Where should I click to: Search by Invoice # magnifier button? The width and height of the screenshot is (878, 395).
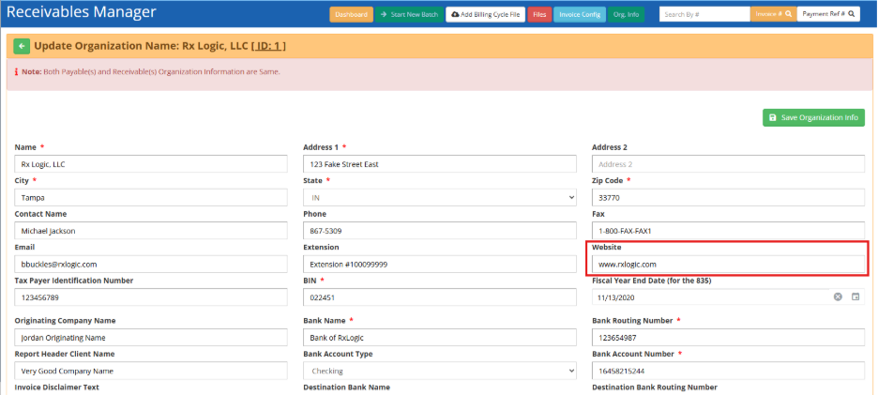coord(774,14)
